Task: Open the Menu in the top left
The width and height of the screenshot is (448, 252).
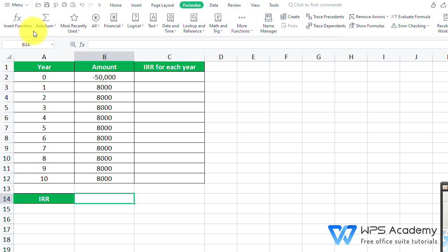Action: click(x=14, y=5)
